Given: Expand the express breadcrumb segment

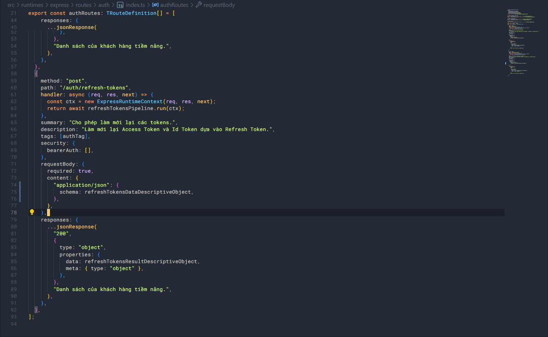Looking at the screenshot, I should point(59,5).
